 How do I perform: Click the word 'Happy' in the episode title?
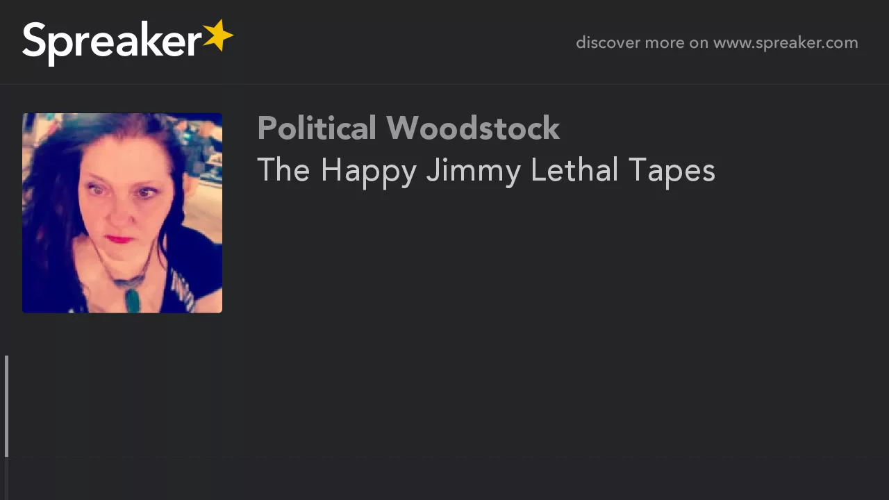368,172
